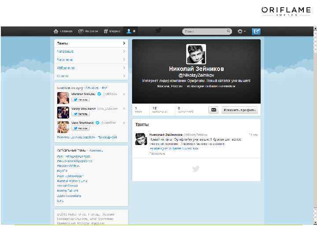
Task: Open the oriflame link in profile bio
Action: pyautogui.click(x=211, y=86)
